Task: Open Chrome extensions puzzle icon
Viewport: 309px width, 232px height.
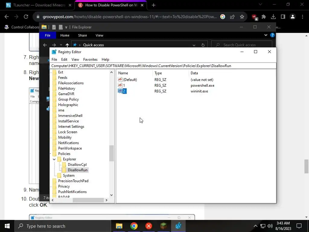Action: pos(264,17)
